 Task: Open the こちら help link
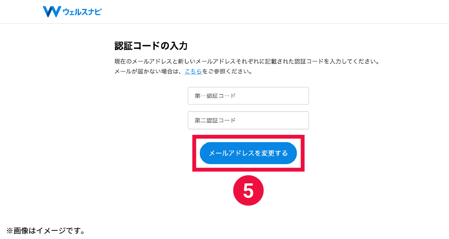(193, 71)
